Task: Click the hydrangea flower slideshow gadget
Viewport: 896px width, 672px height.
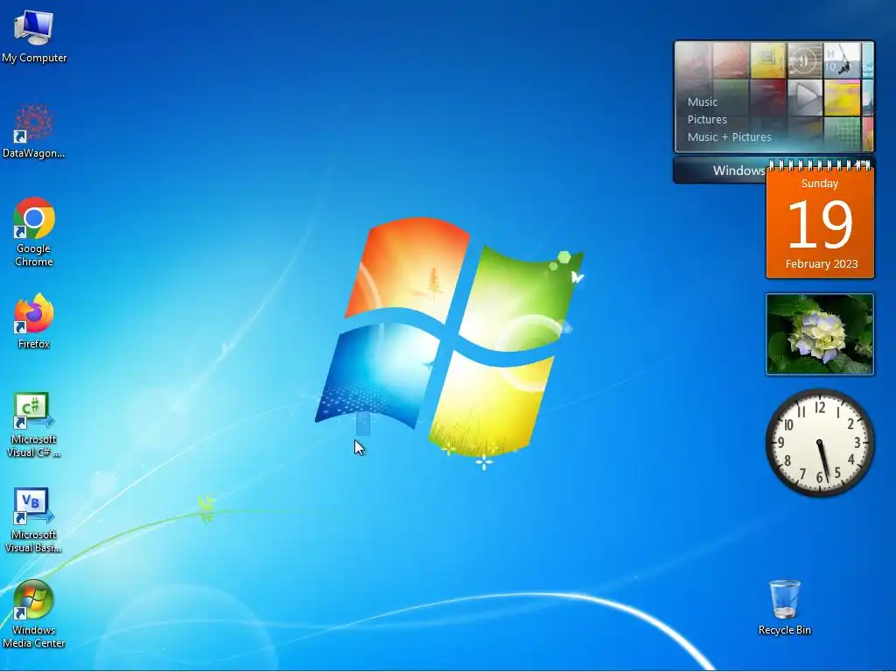Action: [x=820, y=334]
